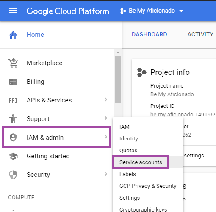
Task: Click the Google Cloud Platform logo text
Action: [x=68, y=11]
